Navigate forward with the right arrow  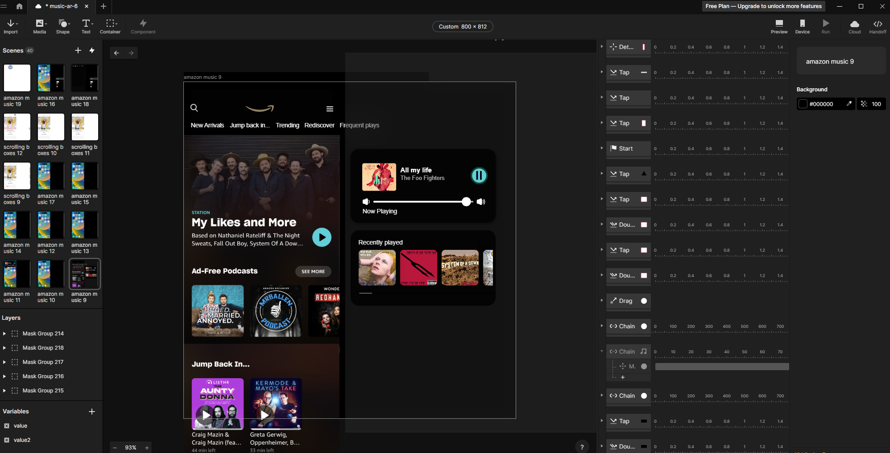[x=131, y=53]
